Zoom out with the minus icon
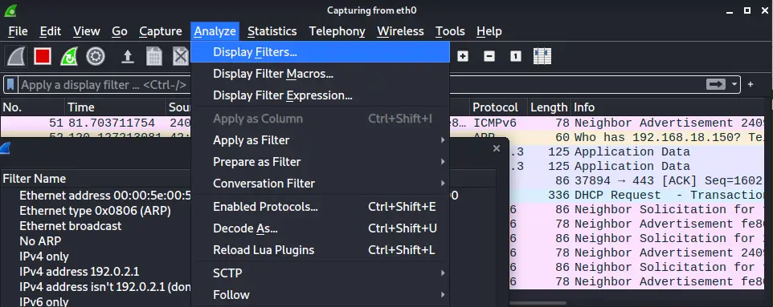 point(489,56)
